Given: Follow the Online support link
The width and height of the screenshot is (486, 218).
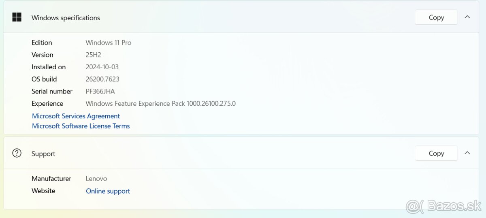Looking at the screenshot, I should pyautogui.click(x=108, y=191).
